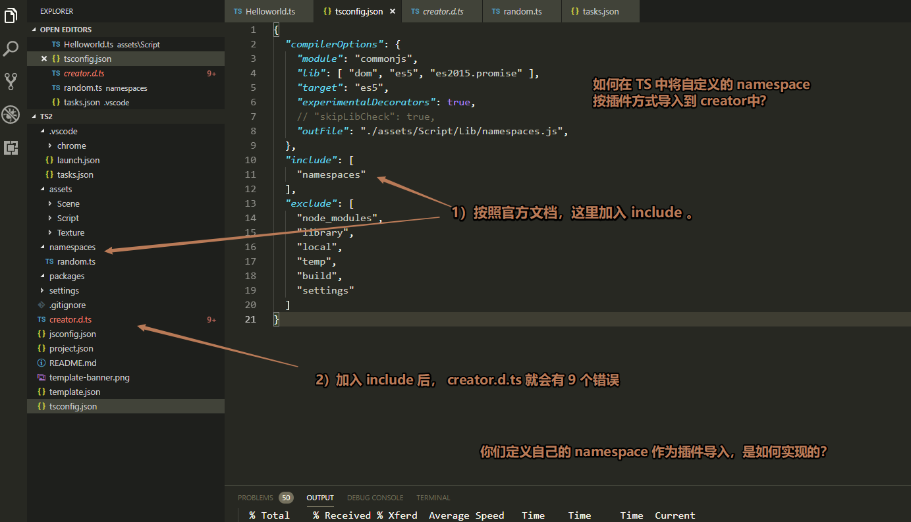
Task: Click the "exclude" key on line 13
Action: click(x=311, y=203)
